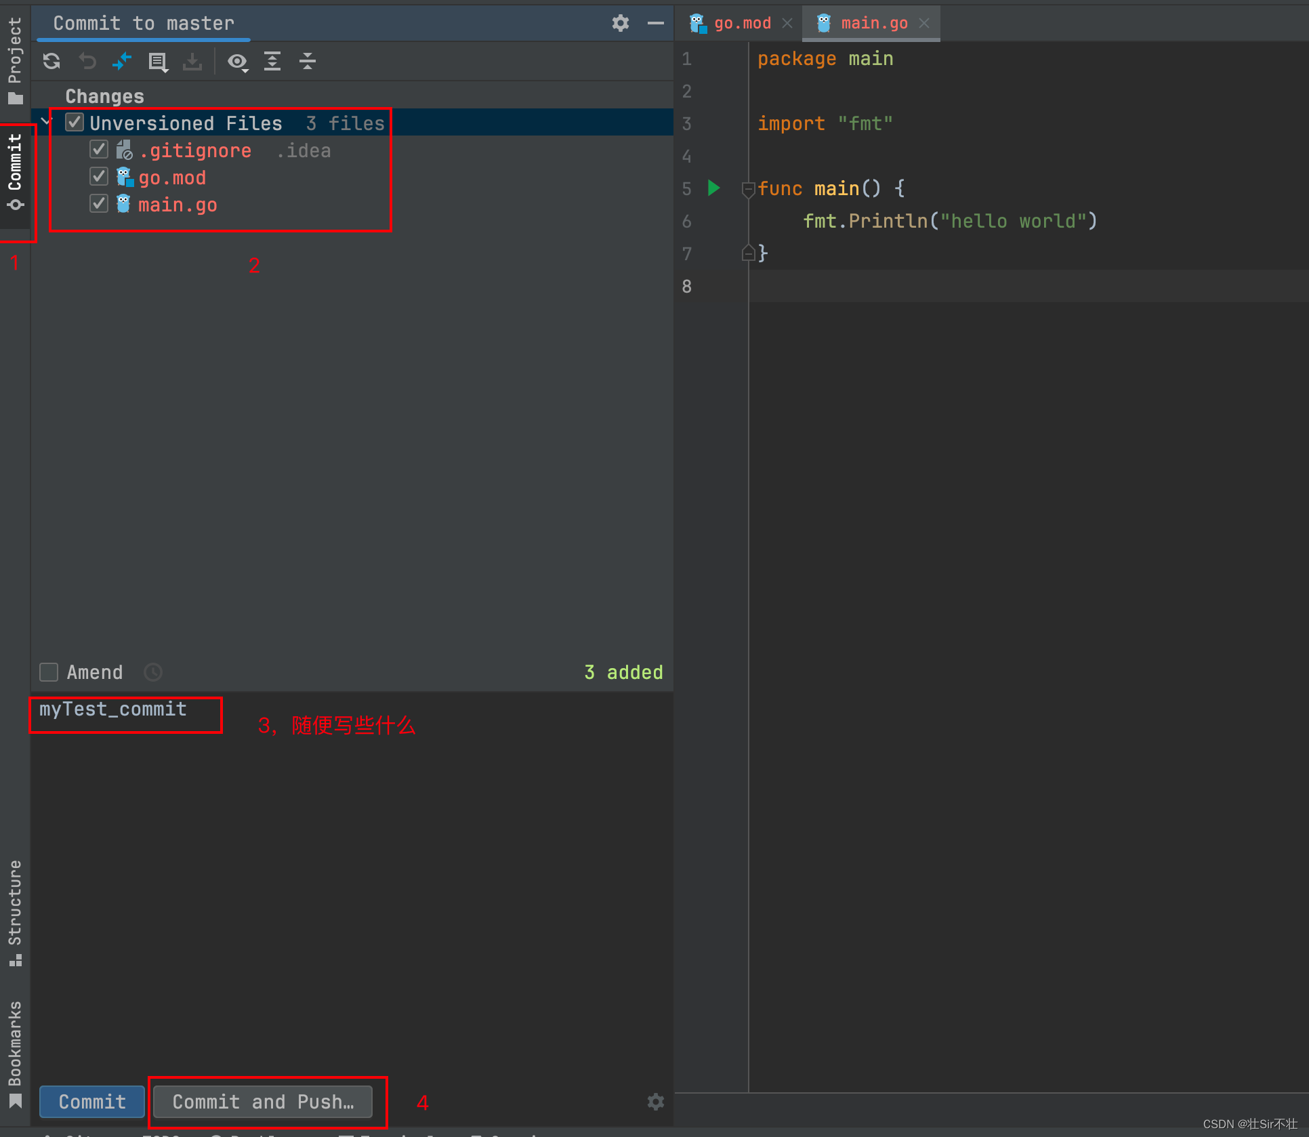Click the Refresh changes icon
Image resolution: width=1309 pixels, height=1137 pixels.
pos(51,62)
